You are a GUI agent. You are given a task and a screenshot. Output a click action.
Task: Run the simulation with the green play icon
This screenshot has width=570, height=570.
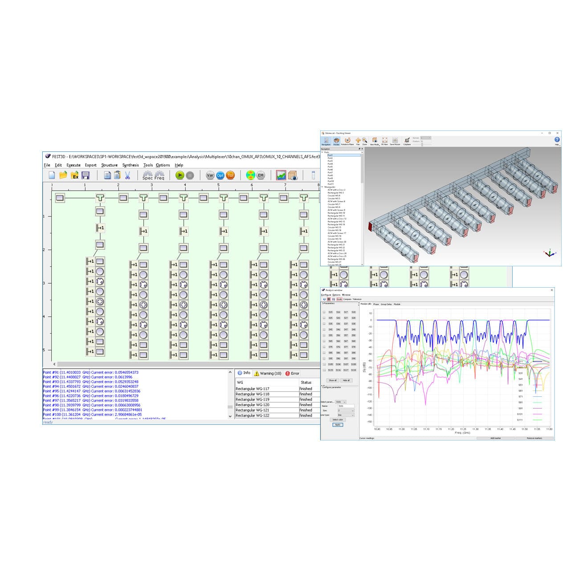(x=180, y=175)
